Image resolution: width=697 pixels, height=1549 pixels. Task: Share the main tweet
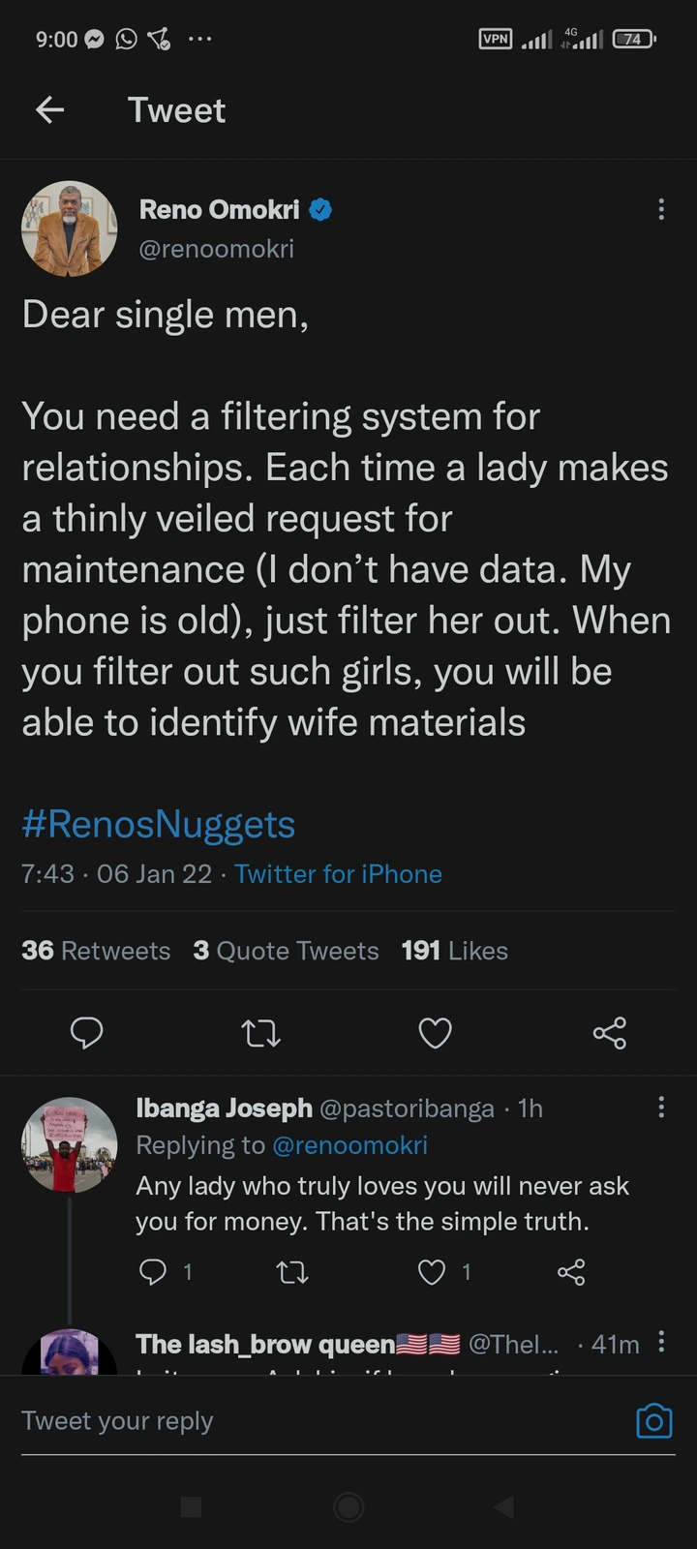point(610,1034)
